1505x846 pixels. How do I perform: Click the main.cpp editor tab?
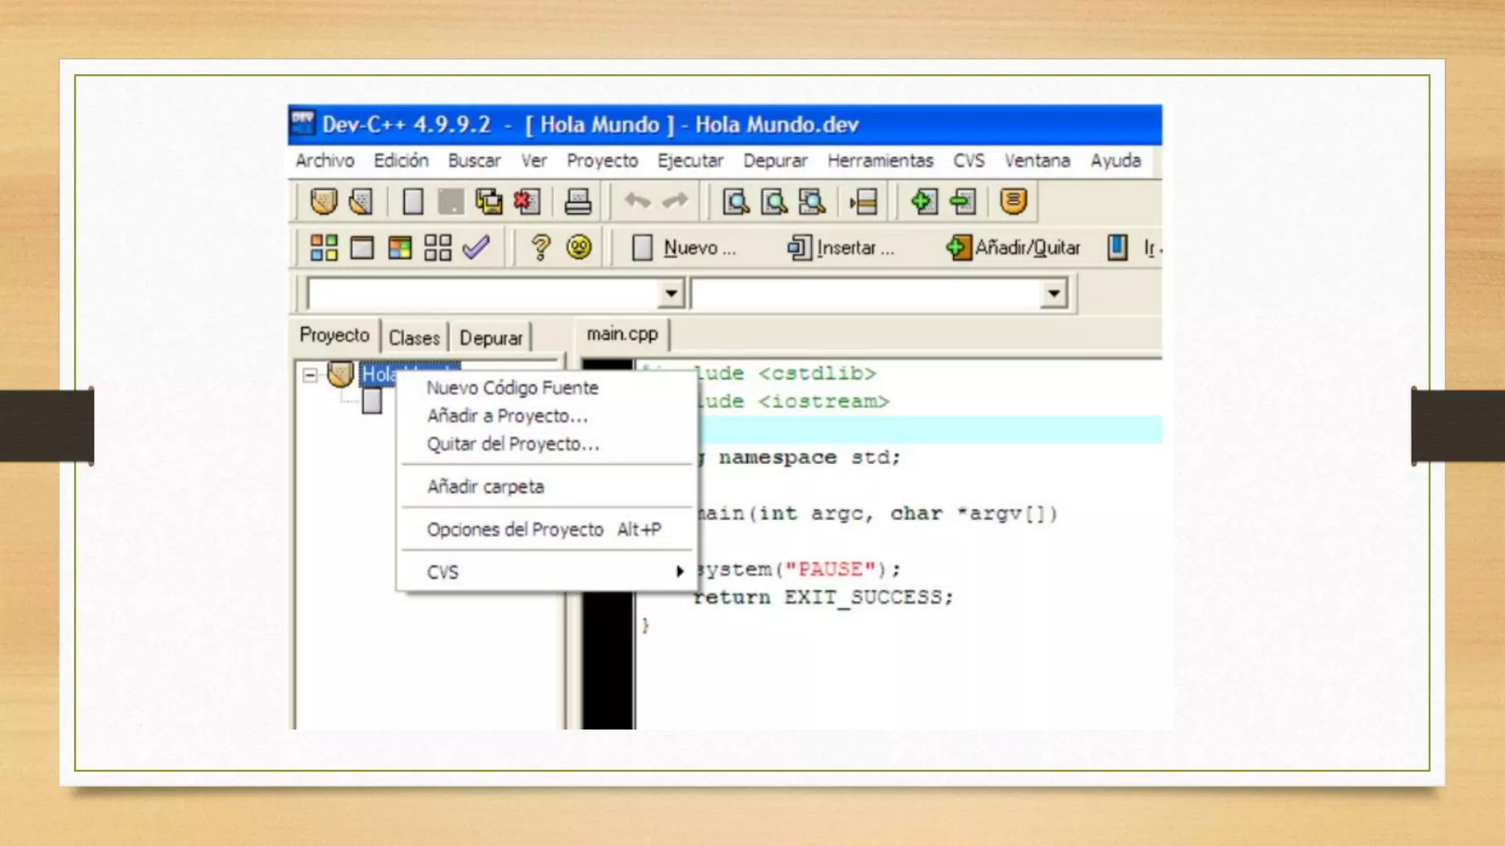click(x=622, y=334)
